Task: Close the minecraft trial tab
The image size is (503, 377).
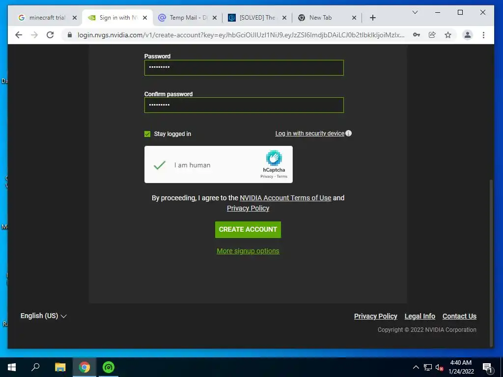Action: coord(75,18)
